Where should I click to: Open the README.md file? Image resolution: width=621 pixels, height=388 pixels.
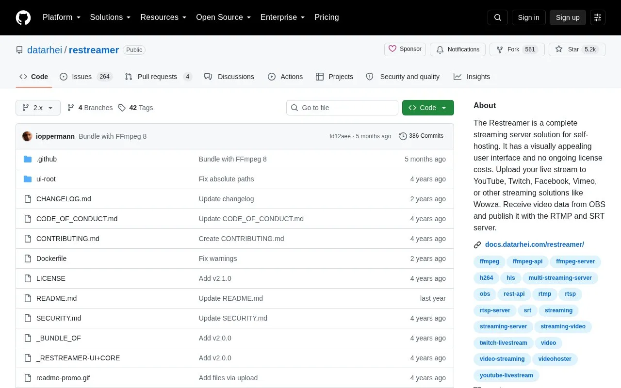pos(56,298)
